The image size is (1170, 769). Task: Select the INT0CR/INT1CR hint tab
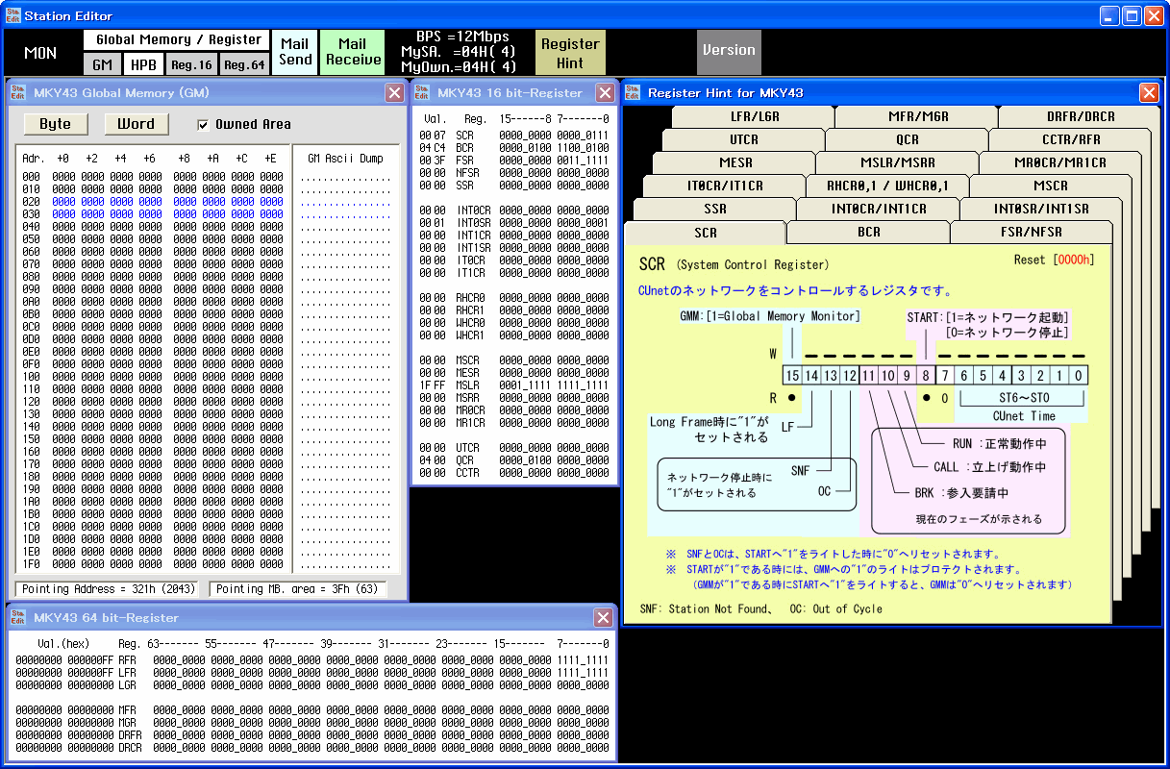(878, 209)
